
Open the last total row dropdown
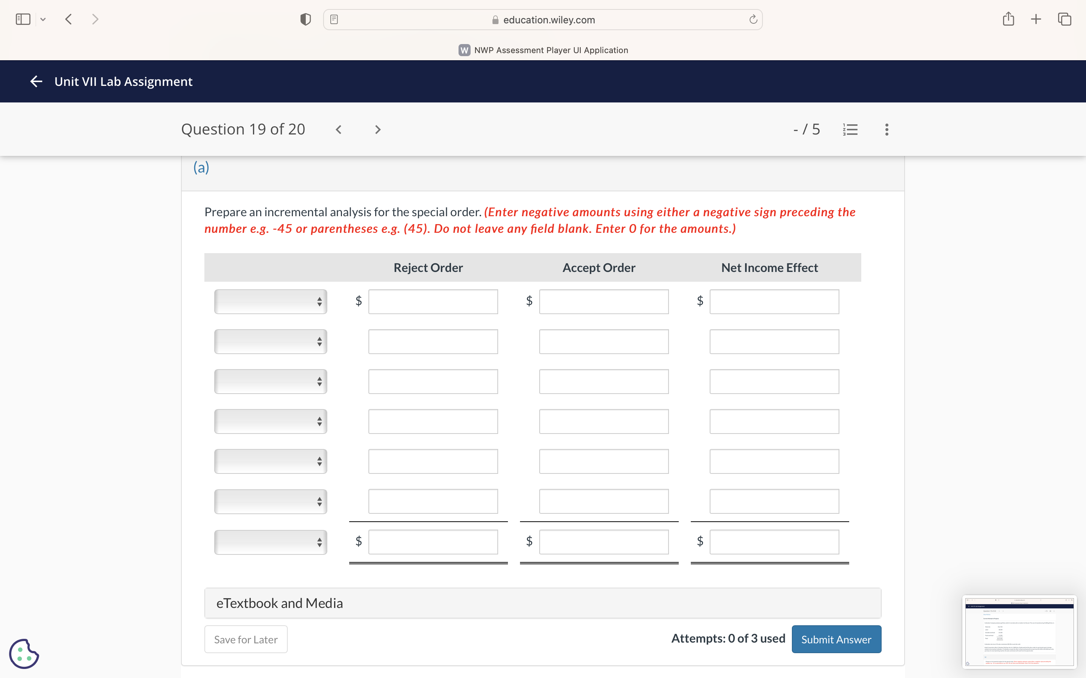271,542
